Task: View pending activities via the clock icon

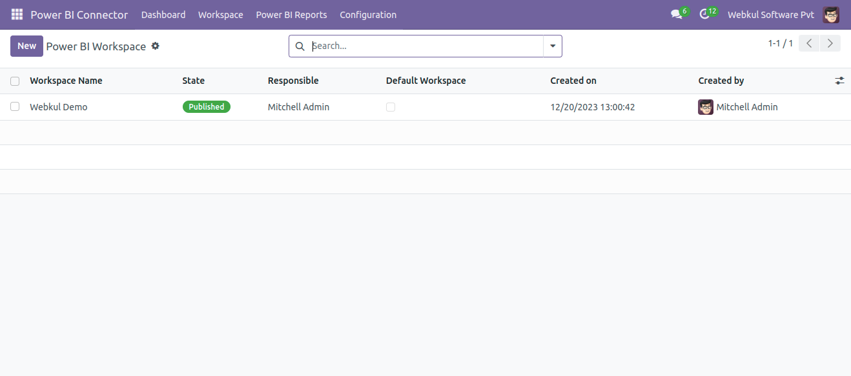Action: coord(704,14)
